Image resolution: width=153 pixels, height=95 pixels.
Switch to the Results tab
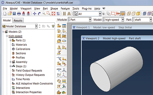pos(18,21)
